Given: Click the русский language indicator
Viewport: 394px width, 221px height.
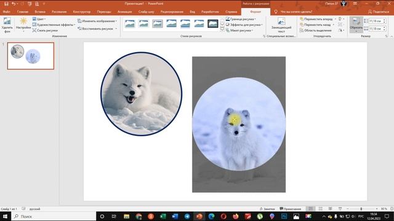Looking at the screenshot, I should point(34,209).
